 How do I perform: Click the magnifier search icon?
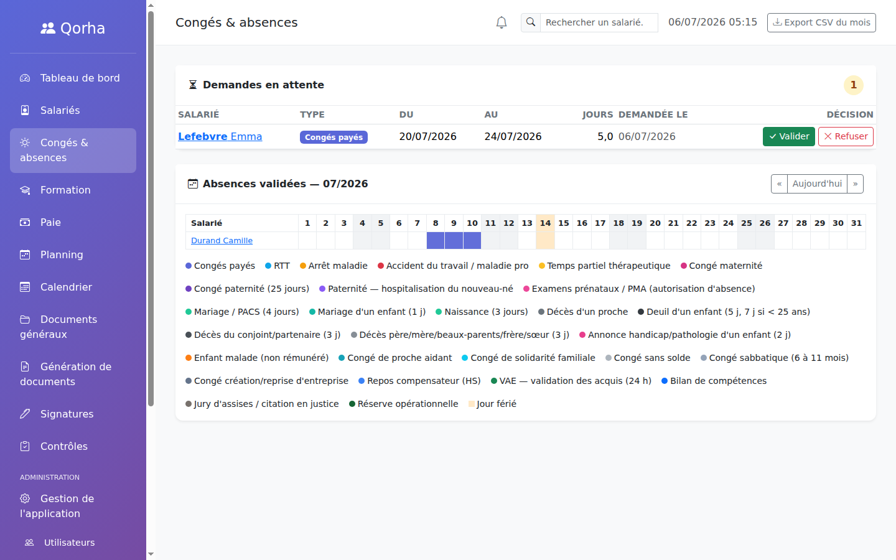click(x=531, y=22)
